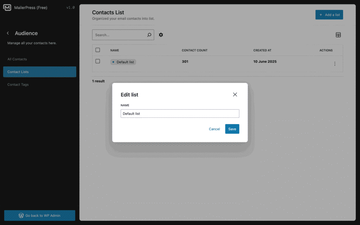Image resolution: width=360 pixels, height=225 pixels.
Task: Click the Name input field in the dialog
Action: (x=180, y=113)
